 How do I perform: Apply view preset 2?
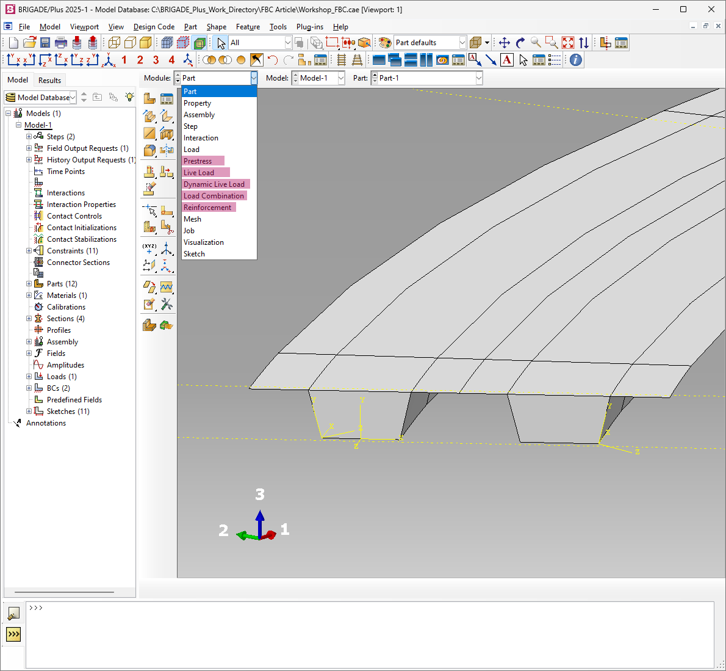(x=140, y=59)
